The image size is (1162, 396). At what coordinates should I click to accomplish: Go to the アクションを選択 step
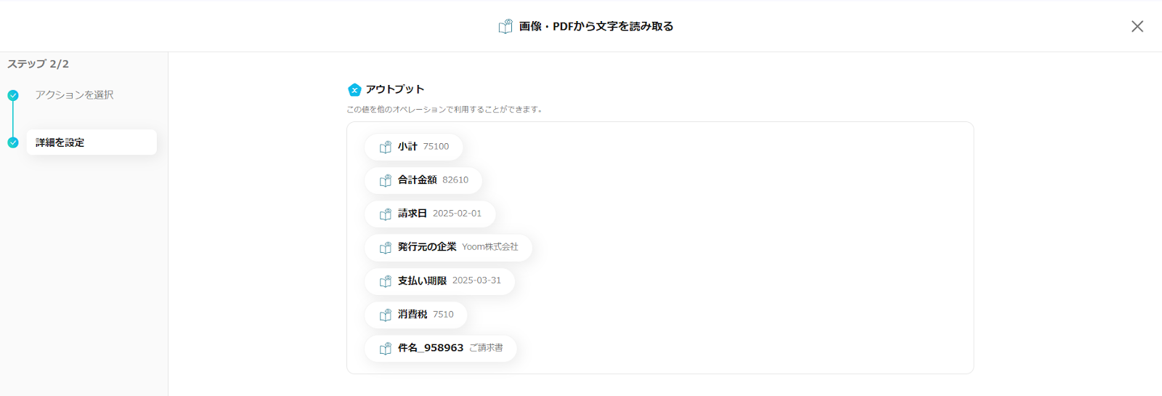[74, 95]
